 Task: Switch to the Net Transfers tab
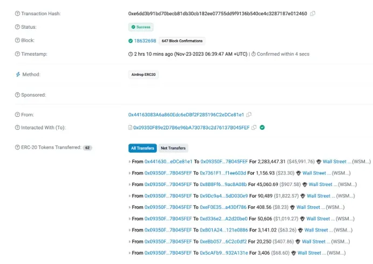tap(173, 148)
